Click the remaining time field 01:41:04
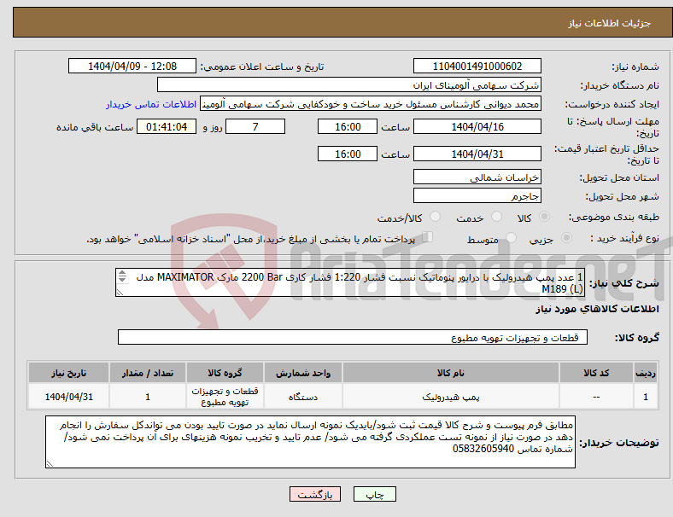Viewport: 673px width, 517px height. 167,126
